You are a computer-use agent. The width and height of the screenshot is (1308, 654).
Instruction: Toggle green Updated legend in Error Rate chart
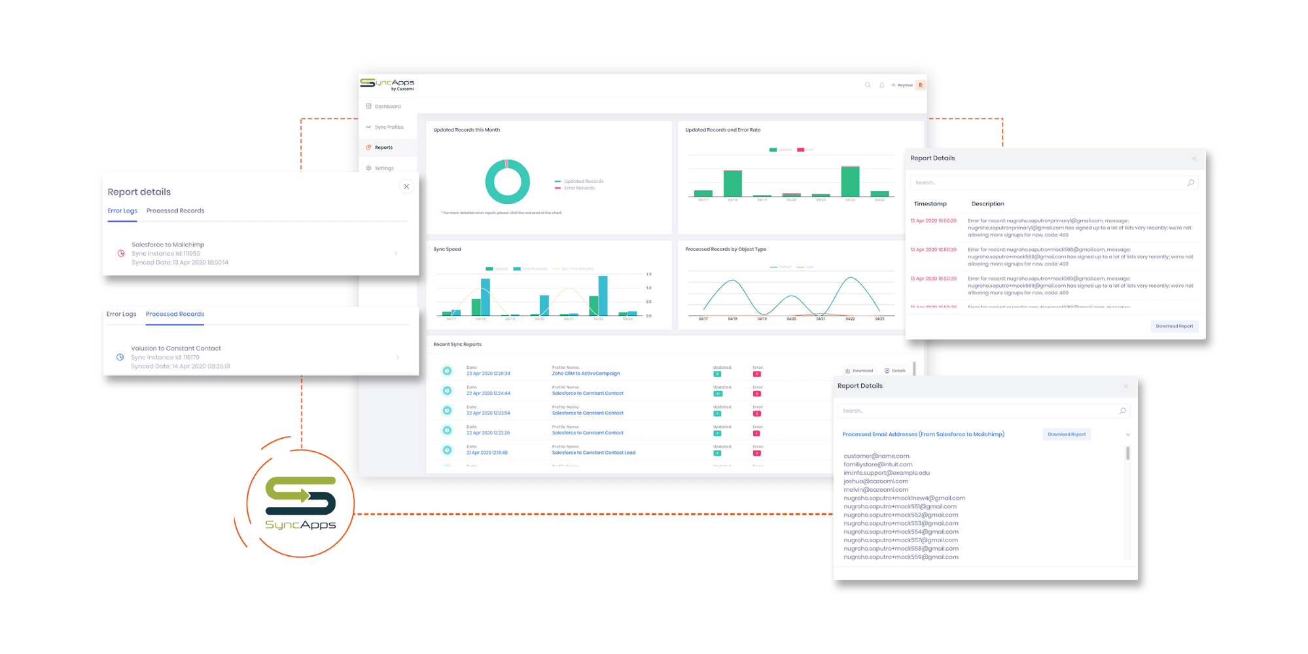point(781,150)
